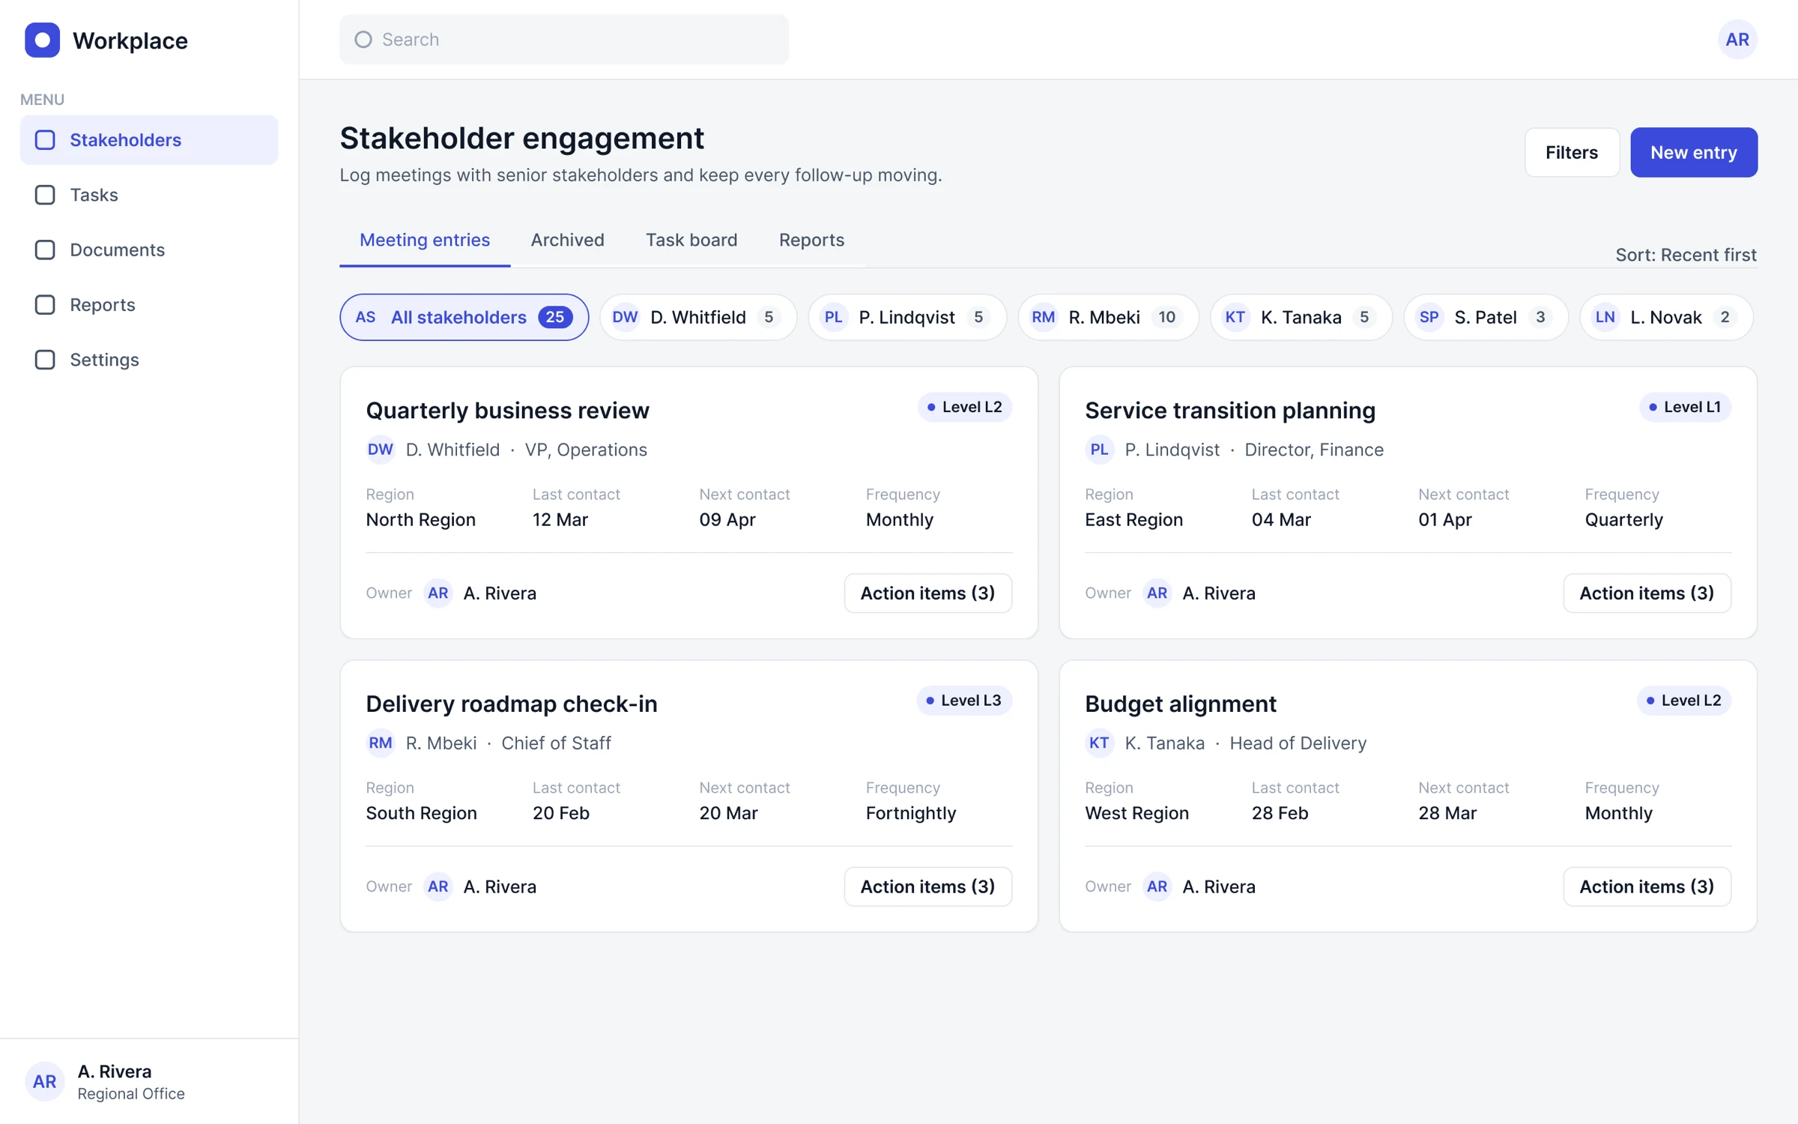1798x1124 pixels.
Task: Click the Reports sidebar icon
Action: point(45,305)
